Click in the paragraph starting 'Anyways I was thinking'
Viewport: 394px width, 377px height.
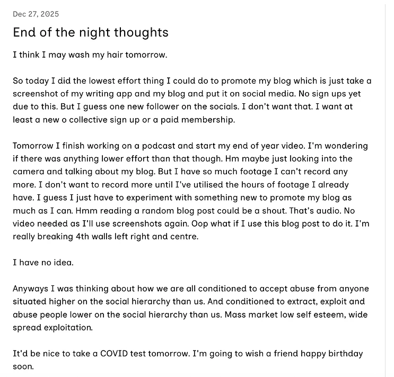coord(191,308)
